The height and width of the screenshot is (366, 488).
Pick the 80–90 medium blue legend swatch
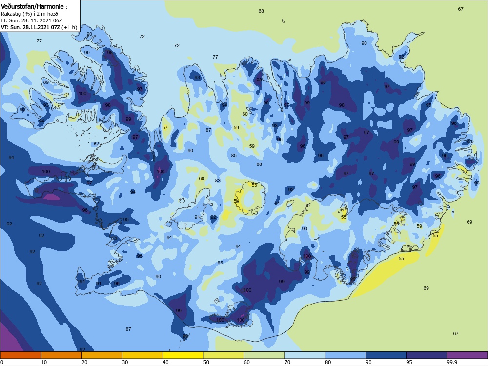point(346,355)
